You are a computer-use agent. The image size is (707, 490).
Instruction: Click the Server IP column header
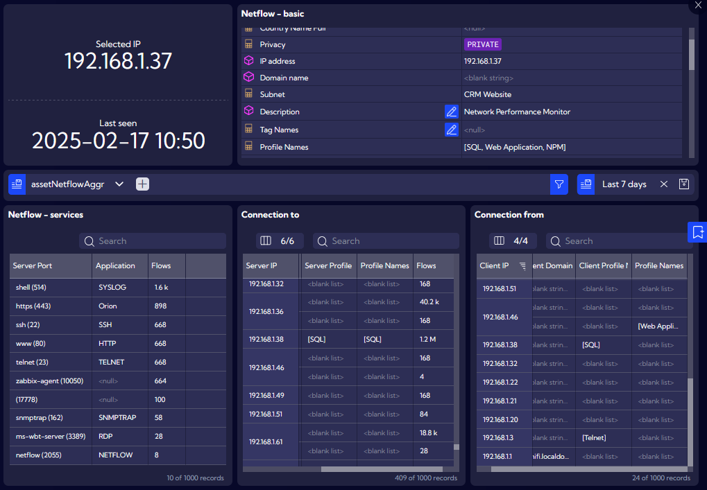pyautogui.click(x=271, y=266)
